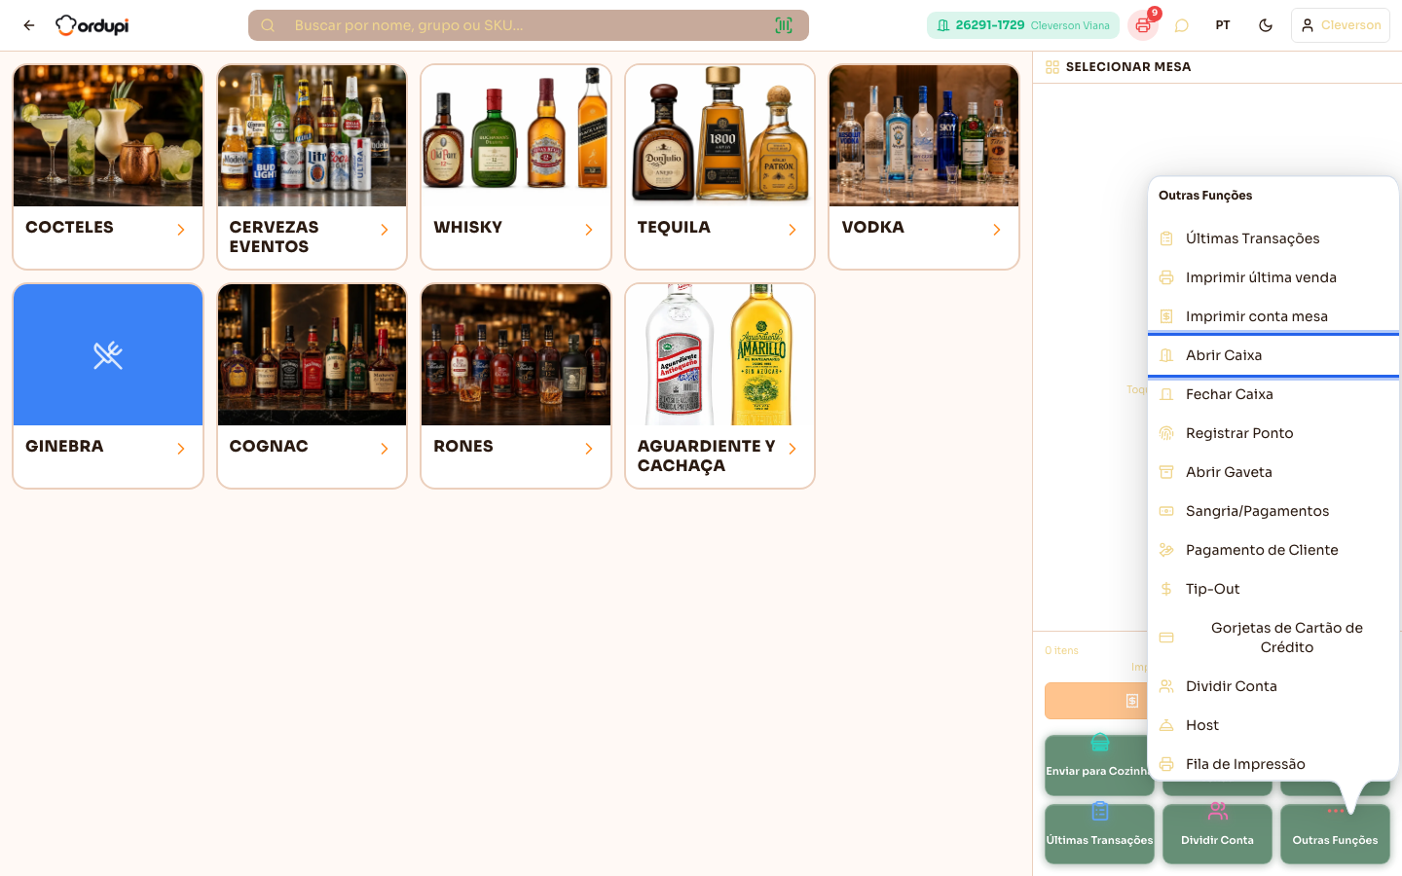The height and width of the screenshot is (876, 1402).
Task: Click the register 26291-1729 badge
Action: tap(1023, 25)
